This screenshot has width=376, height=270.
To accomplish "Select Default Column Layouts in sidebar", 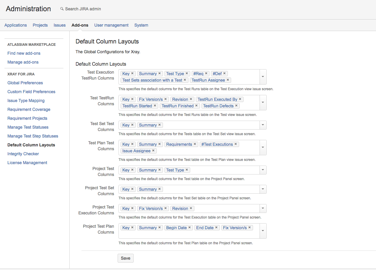I will click(31, 145).
